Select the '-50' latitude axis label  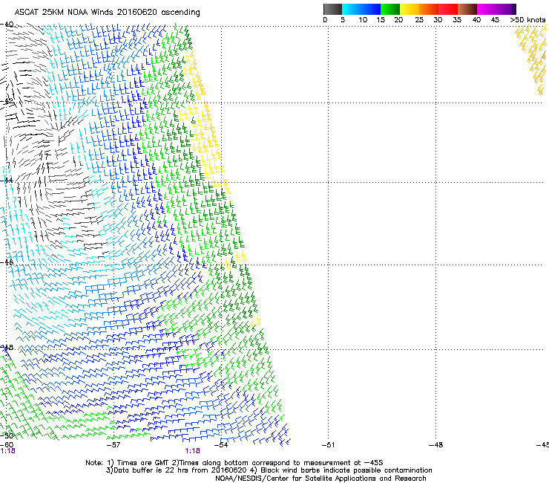[x=7, y=435]
